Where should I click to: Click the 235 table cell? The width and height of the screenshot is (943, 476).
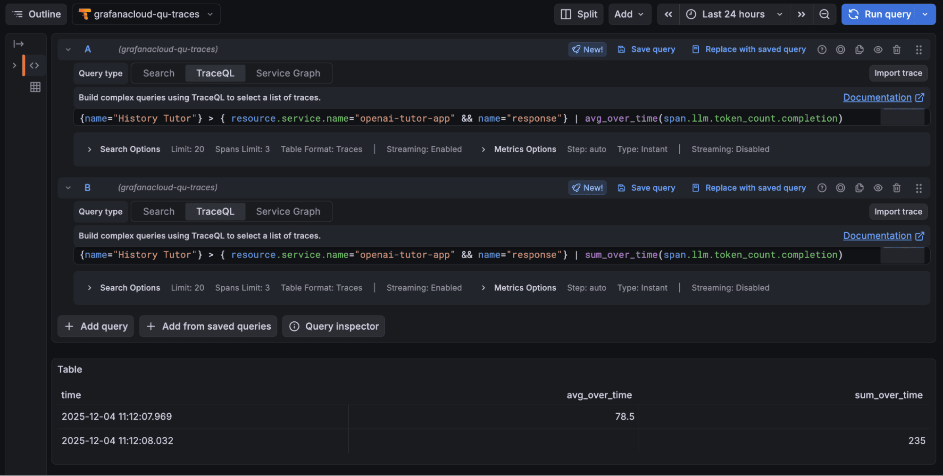(784, 441)
